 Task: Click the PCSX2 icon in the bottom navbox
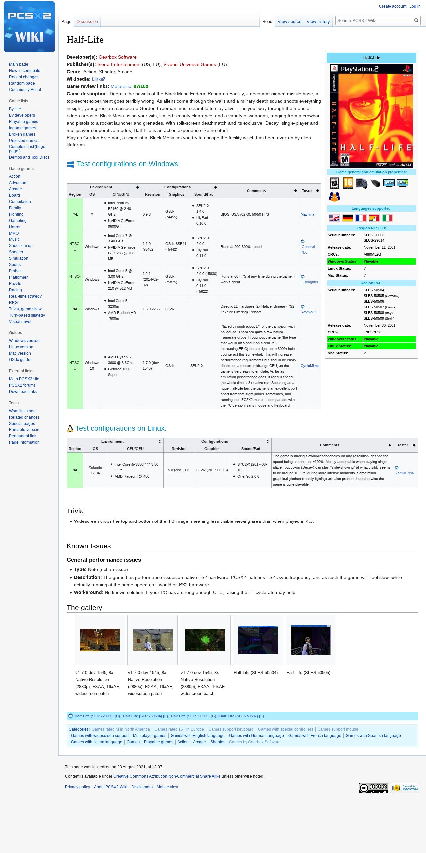click(70, 716)
